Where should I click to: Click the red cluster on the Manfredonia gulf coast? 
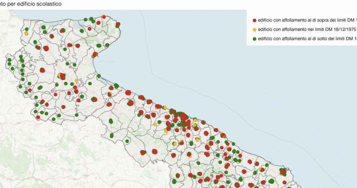(x=95, y=55)
